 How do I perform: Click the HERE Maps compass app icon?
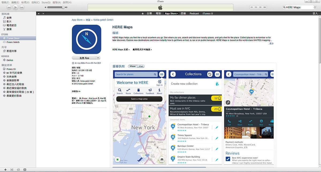coord(86,39)
